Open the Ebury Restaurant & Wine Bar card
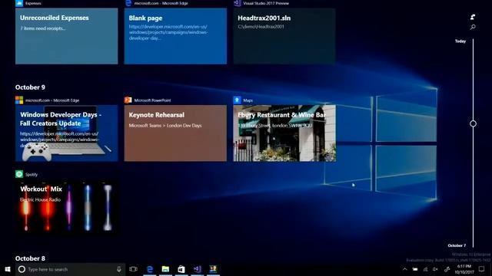Viewport: 492px width, 276px height. [x=284, y=133]
